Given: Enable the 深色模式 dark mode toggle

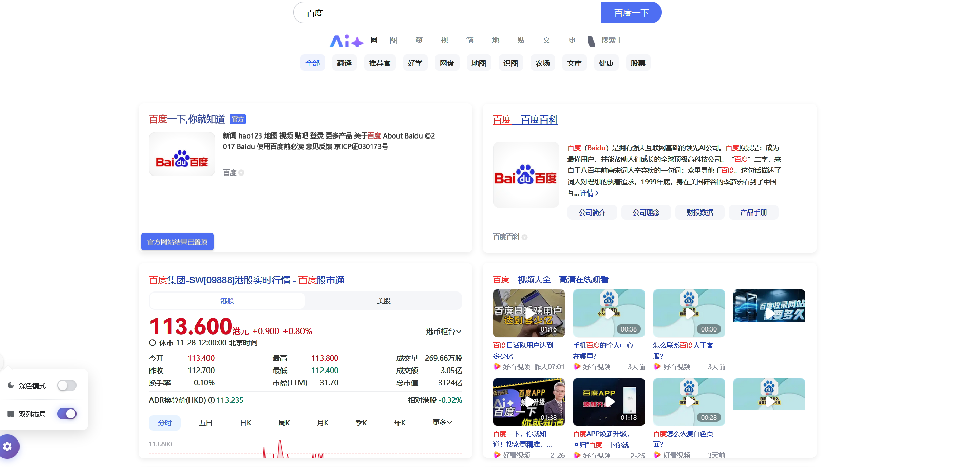Looking at the screenshot, I should pos(67,385).
